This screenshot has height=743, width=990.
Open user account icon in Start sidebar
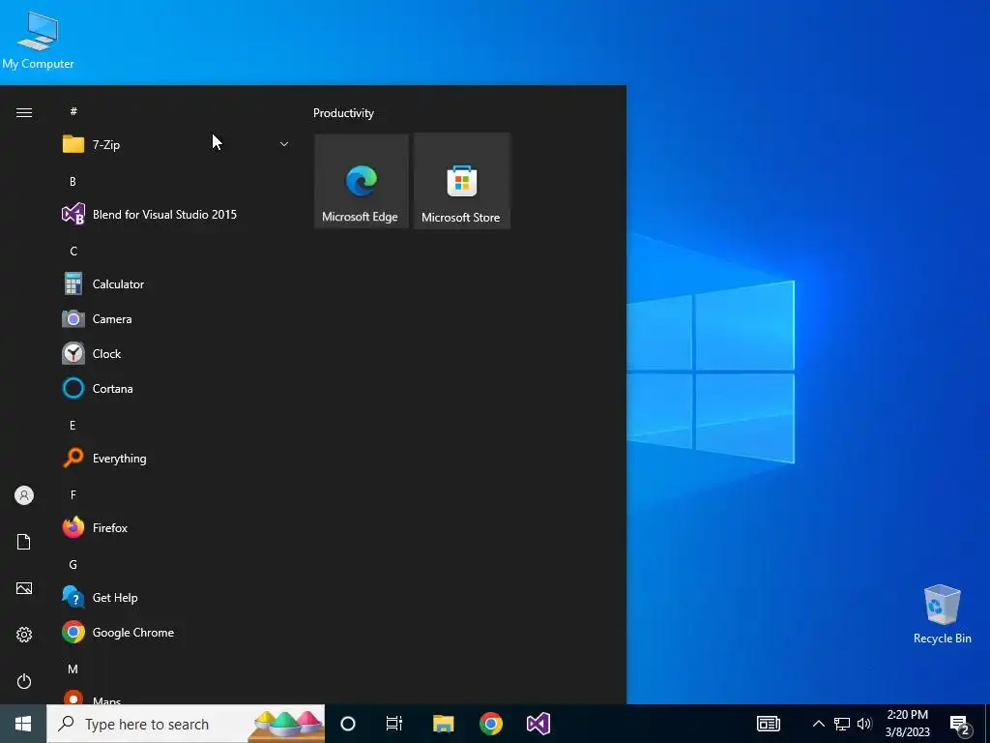click(24, 495)
